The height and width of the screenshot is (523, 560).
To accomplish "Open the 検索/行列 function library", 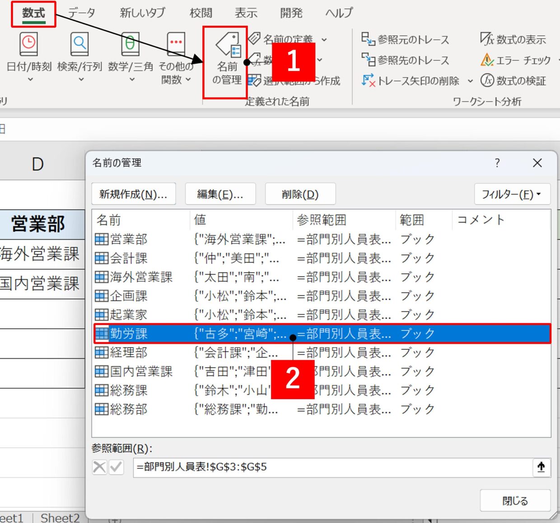I will (x=79, y=54).
